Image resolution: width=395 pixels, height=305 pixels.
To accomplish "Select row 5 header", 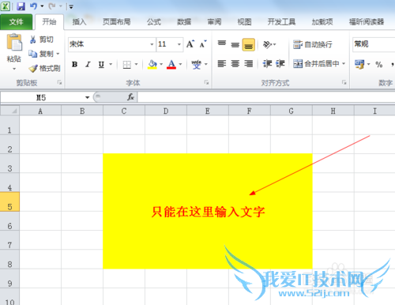I will tap(9, 201).
